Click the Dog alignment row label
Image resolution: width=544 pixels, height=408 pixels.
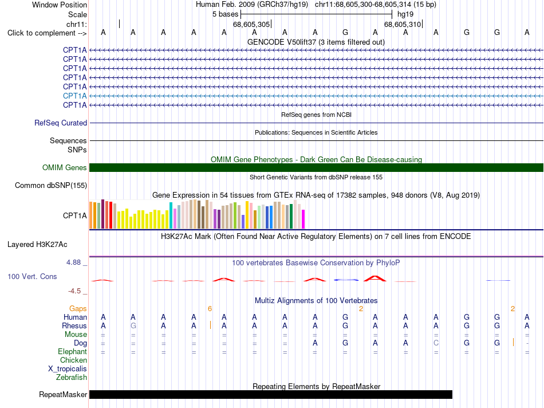point(80,343)
